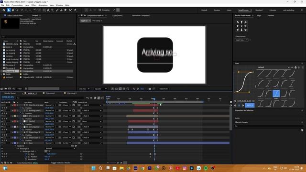Open the Animation menu
Viewport: 306px width, 172px height.
click(43, 5)
